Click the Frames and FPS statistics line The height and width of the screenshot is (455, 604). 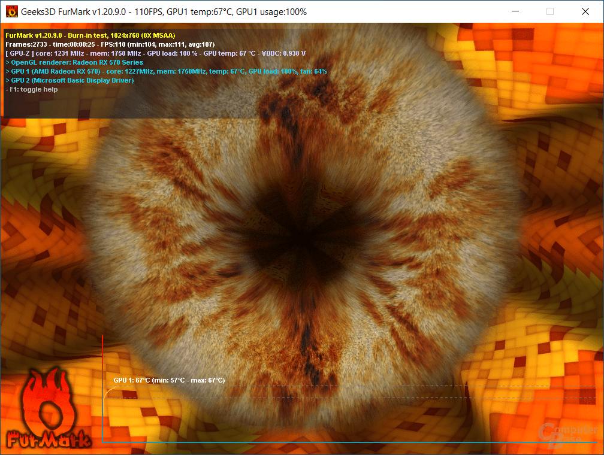110,44
